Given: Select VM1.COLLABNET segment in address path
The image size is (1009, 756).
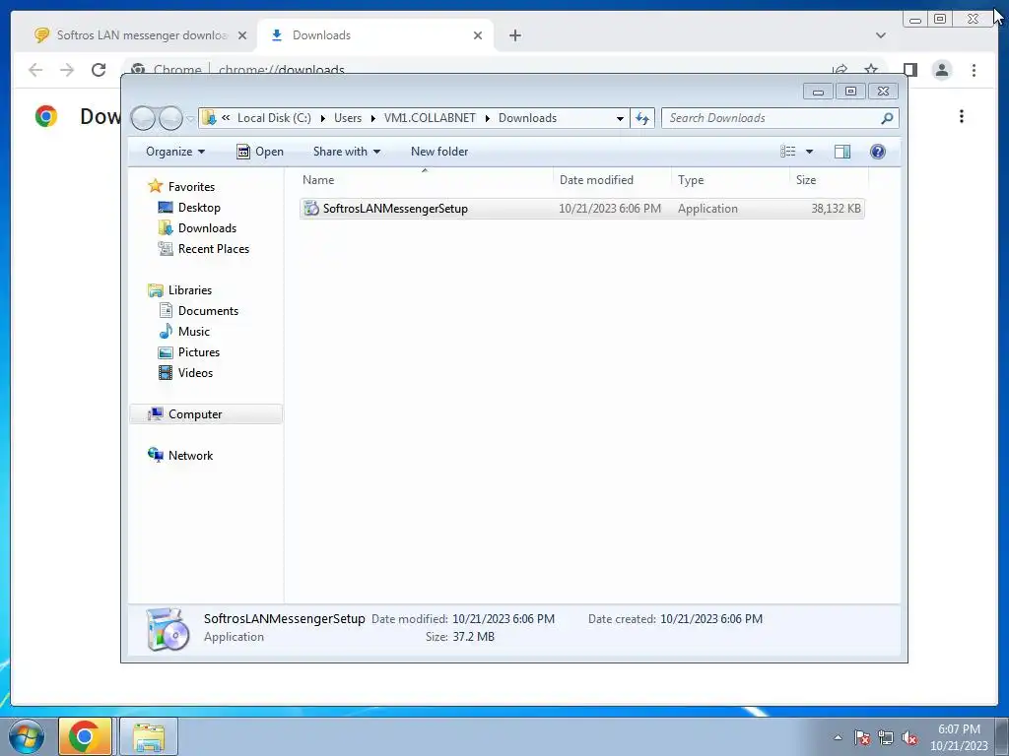Looking at the screenshot, I should pyautogui.click(x=430, y=118).
